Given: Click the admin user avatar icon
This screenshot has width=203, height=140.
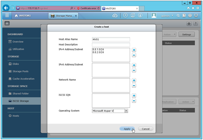Looking at the screenshot, I should click(154, 15).
